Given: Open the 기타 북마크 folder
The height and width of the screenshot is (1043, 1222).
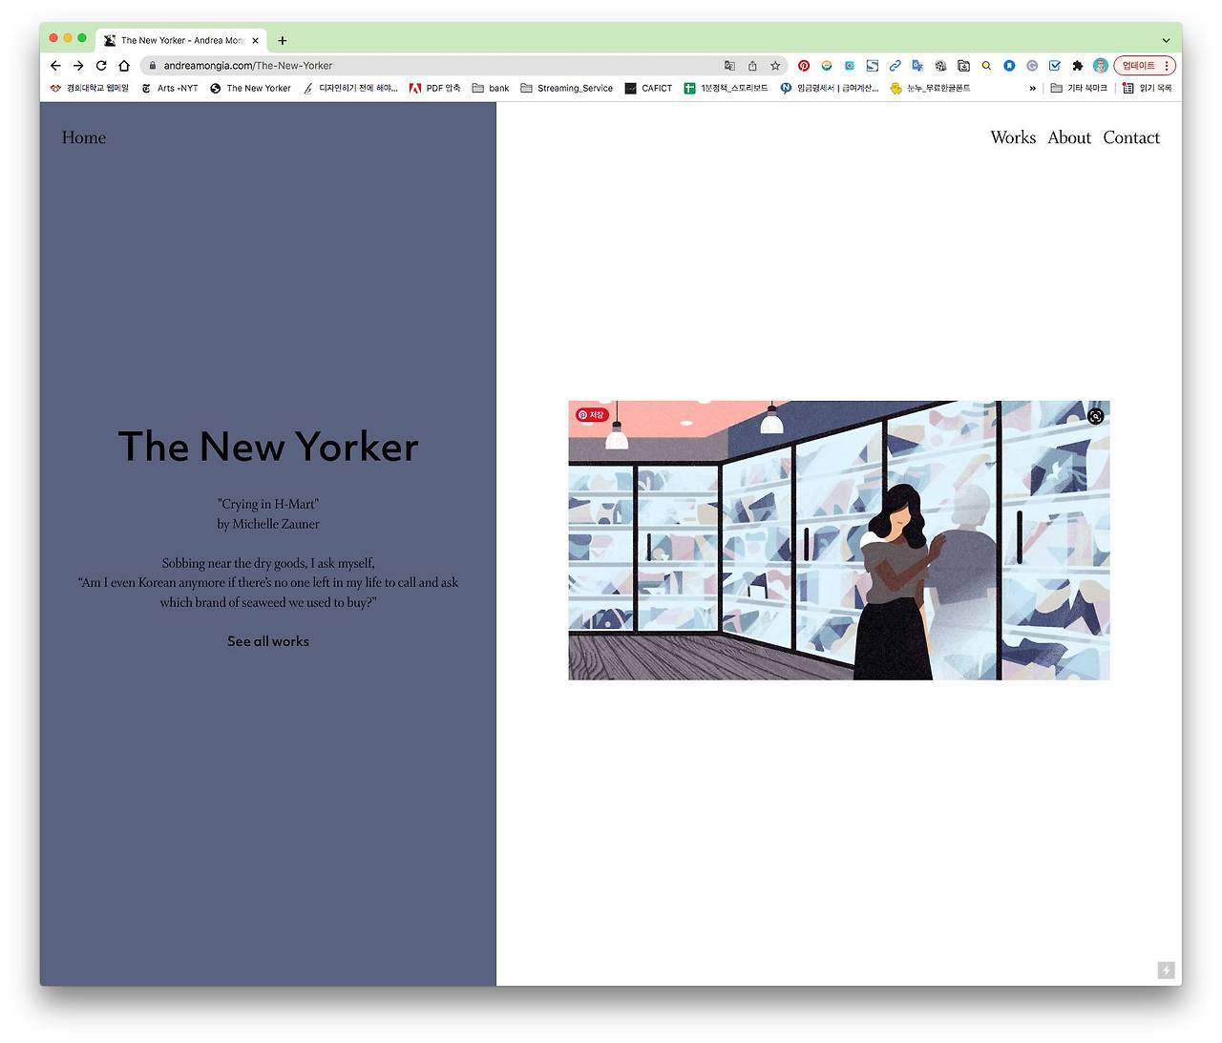Looking at the screenshot, I should click(x=1079, y=88).
